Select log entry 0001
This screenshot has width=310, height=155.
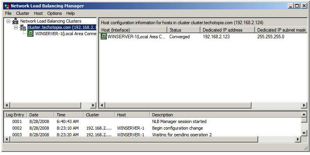click(x=17, y=121)
